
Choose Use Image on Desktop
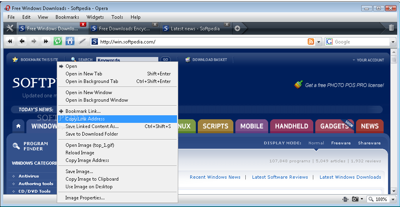(x=117, y=187)
